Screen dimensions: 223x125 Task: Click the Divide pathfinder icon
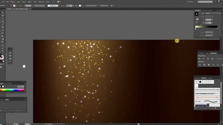[200, 65]
